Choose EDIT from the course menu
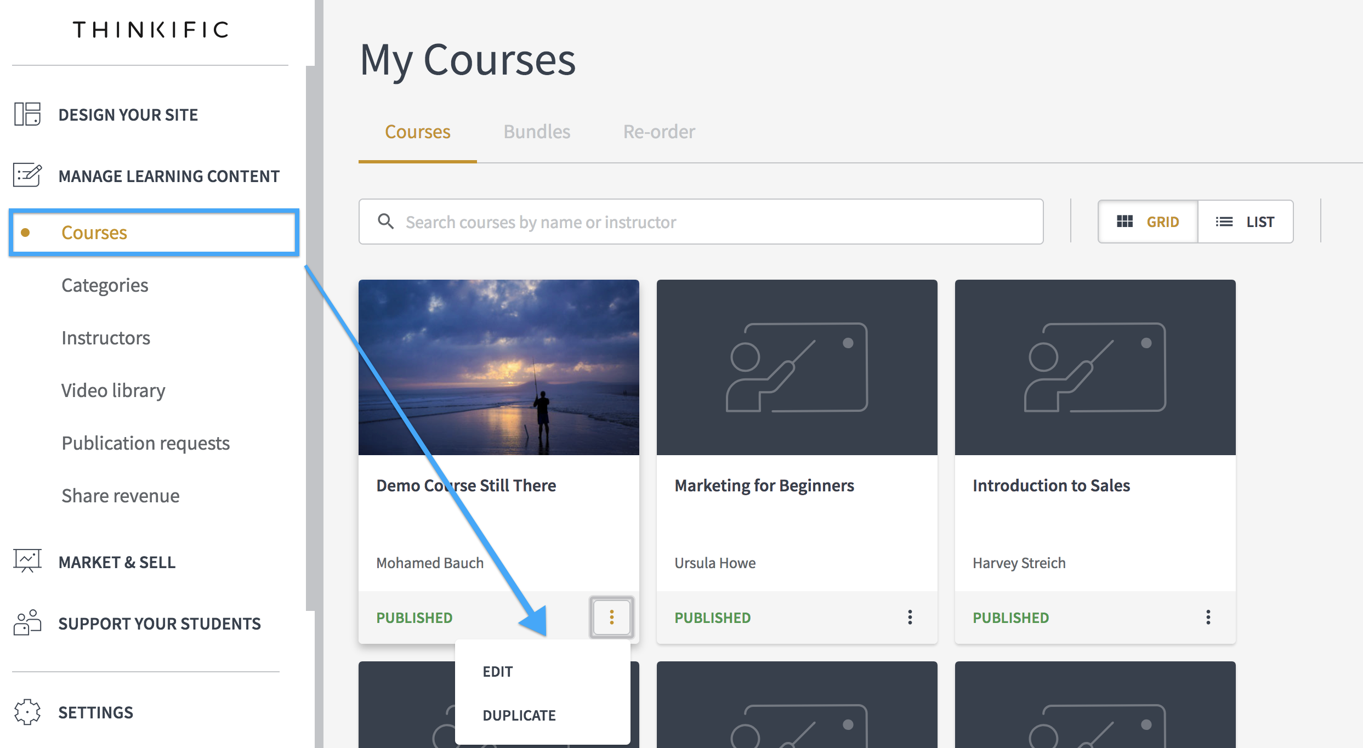Image resolution: width=1363 pixels, height=748 pixels. click(498, 671)
